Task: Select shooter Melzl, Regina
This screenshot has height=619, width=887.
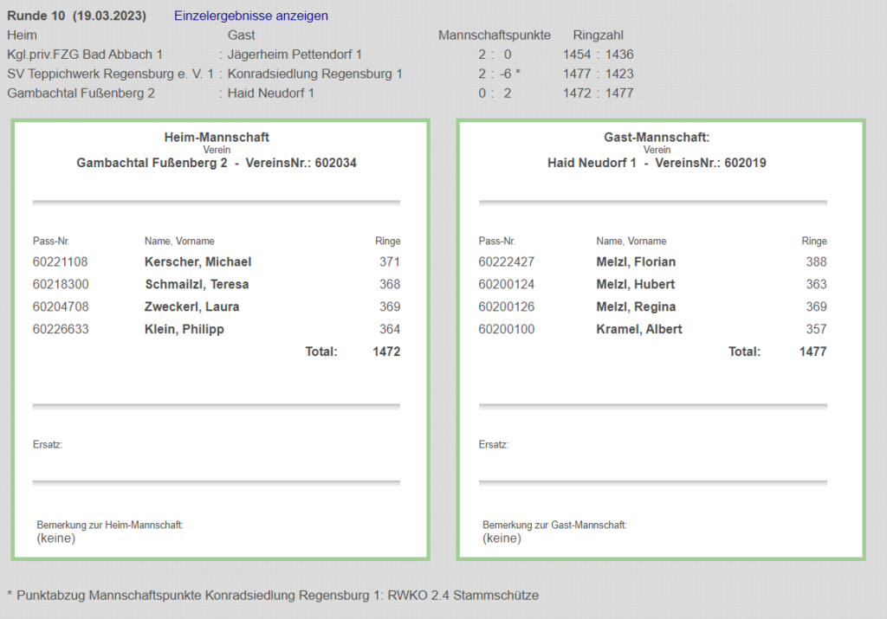Action: click(x=636, y=306)
